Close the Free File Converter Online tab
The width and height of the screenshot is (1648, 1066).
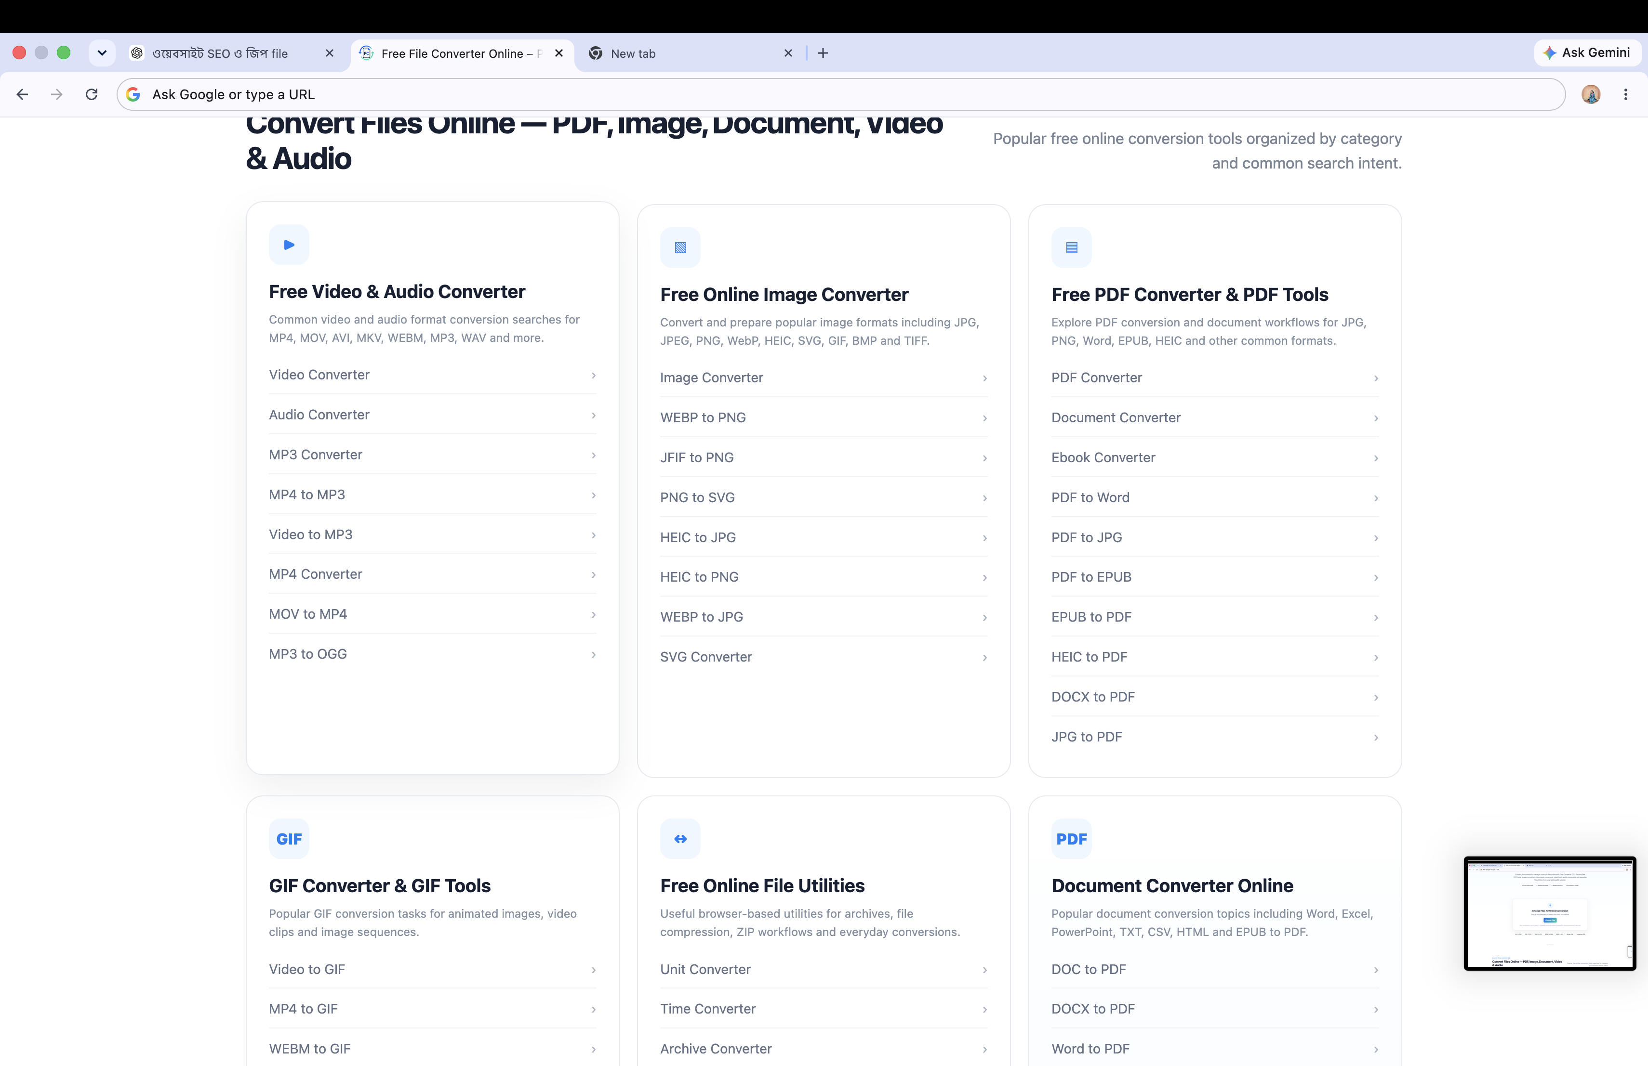pos(559,53)
